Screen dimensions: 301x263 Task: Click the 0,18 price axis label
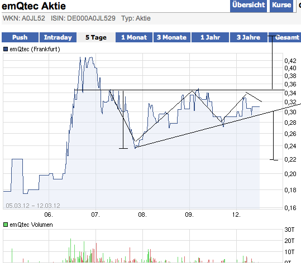(290, 190)
